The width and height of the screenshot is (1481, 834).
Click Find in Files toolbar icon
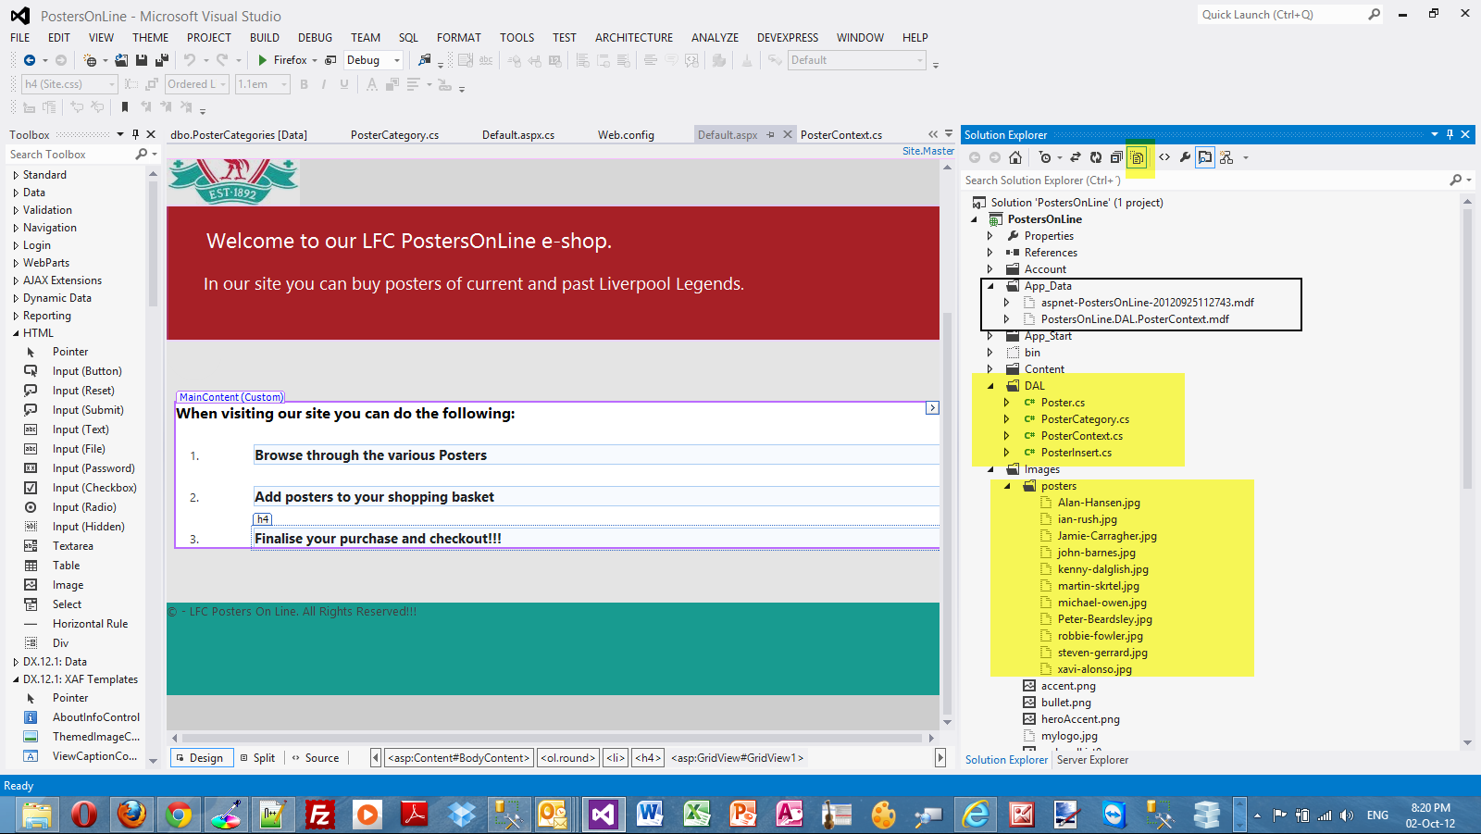(424, 60)
